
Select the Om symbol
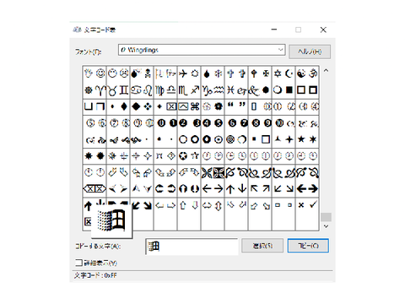click(313, 73)
